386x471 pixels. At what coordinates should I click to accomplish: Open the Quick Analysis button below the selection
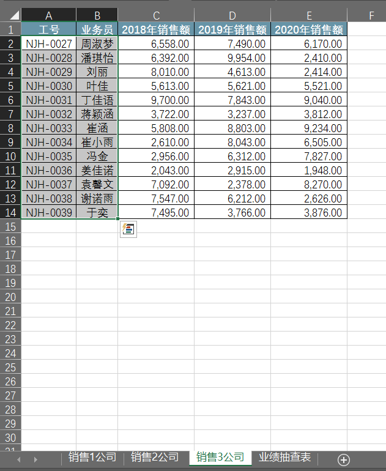[x=128, y=229]
